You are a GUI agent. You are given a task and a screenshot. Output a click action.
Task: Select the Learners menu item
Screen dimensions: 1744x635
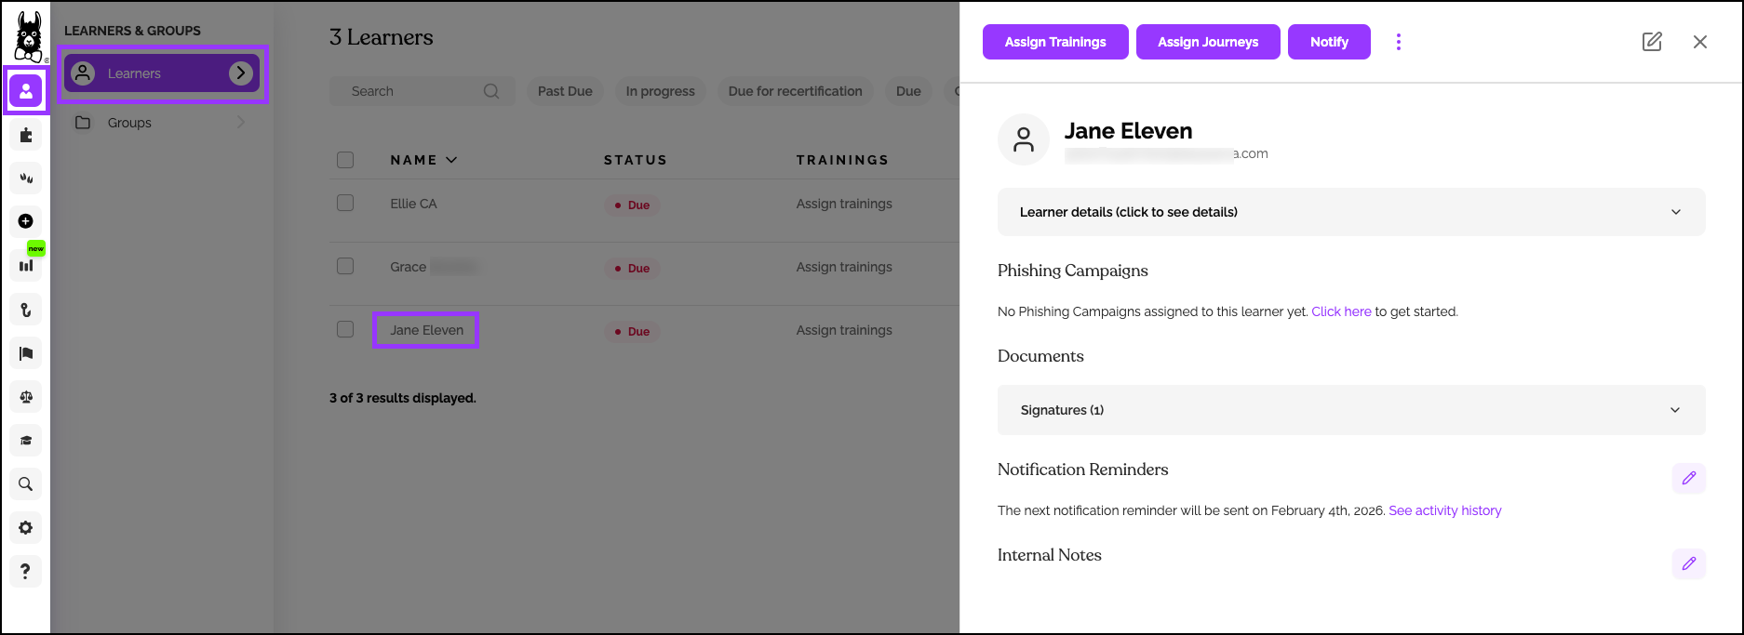point(134,73)
